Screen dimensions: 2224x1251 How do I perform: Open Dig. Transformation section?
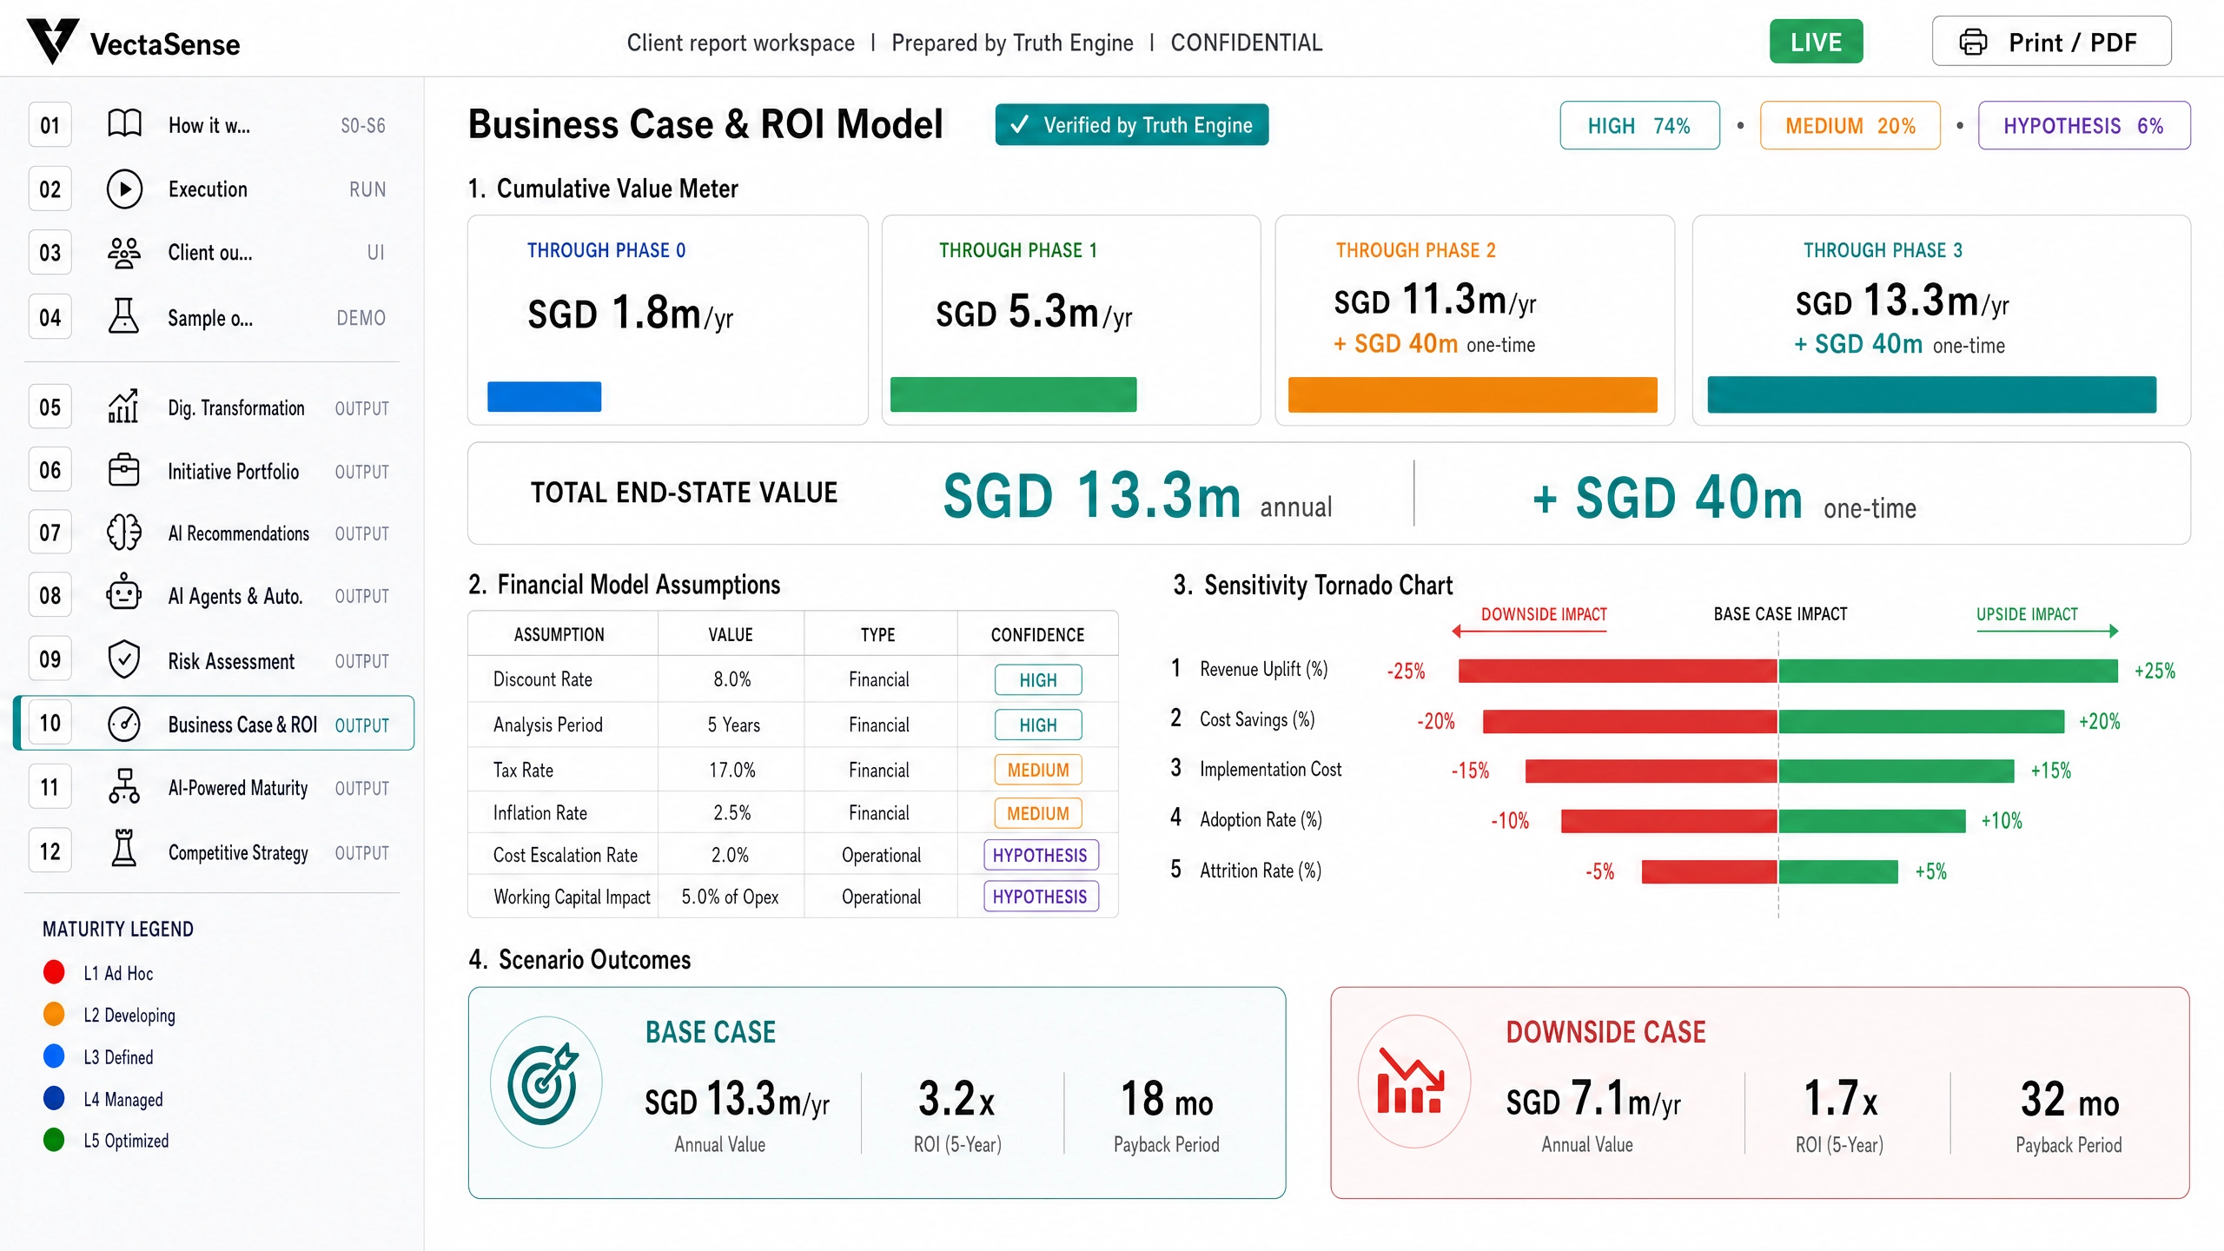click(214, 407)
